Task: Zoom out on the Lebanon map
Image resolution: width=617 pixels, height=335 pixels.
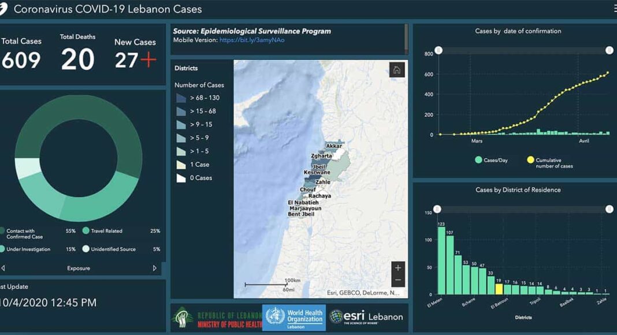Action: coord(397,280)
